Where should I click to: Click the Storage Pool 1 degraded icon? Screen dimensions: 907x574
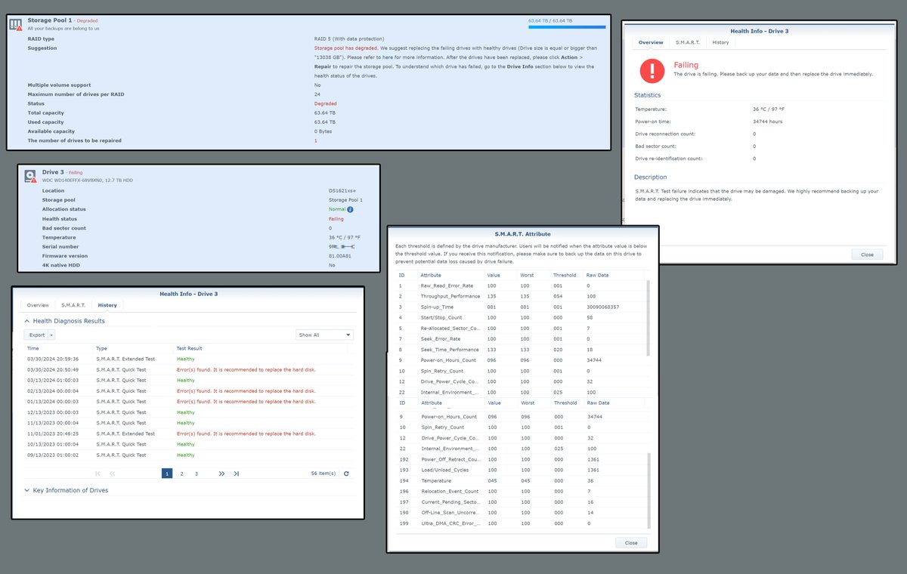pos(16,25)
